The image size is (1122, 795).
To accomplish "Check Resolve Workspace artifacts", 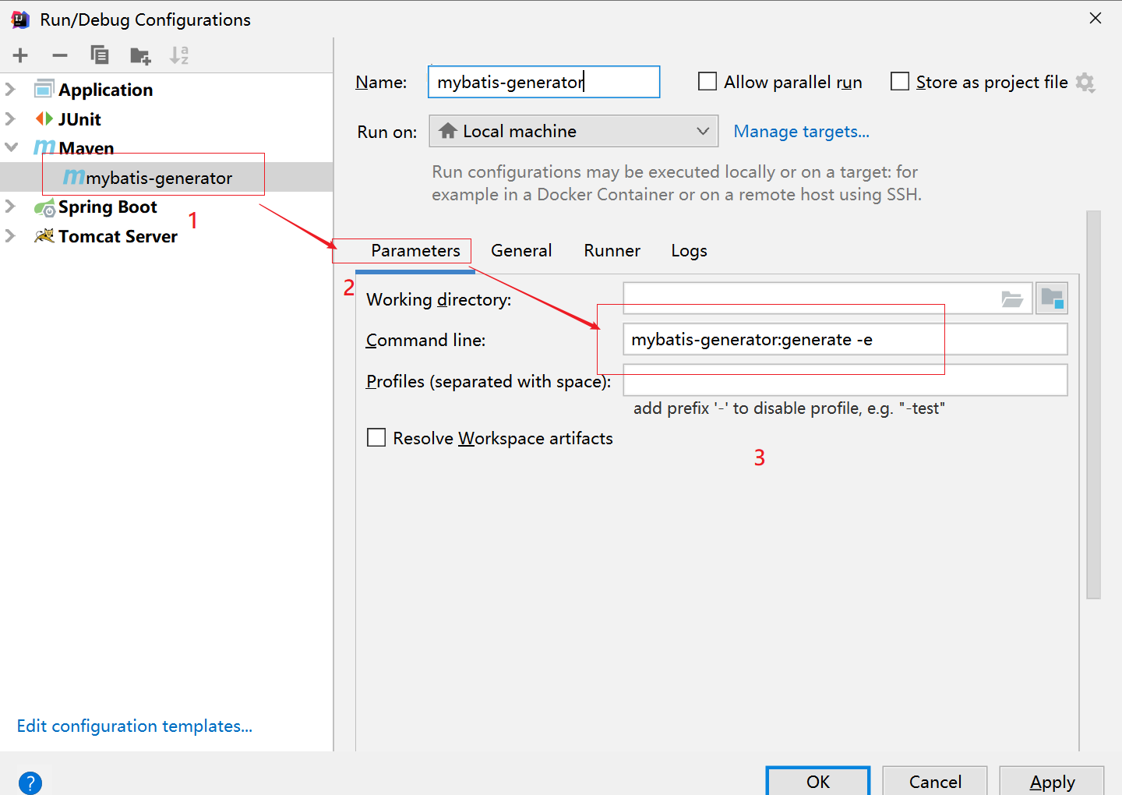I will [376, 437].
